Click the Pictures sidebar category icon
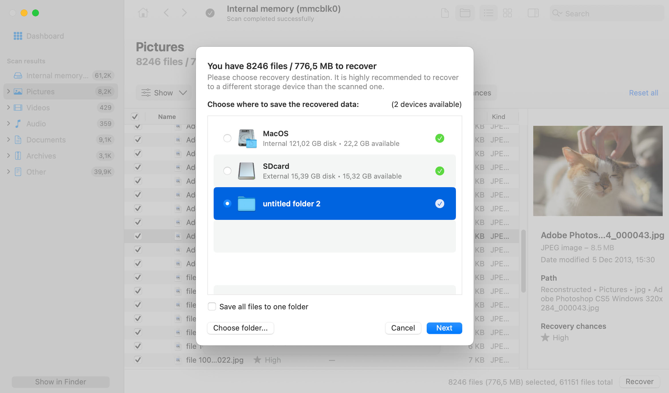 click(18, 91)
